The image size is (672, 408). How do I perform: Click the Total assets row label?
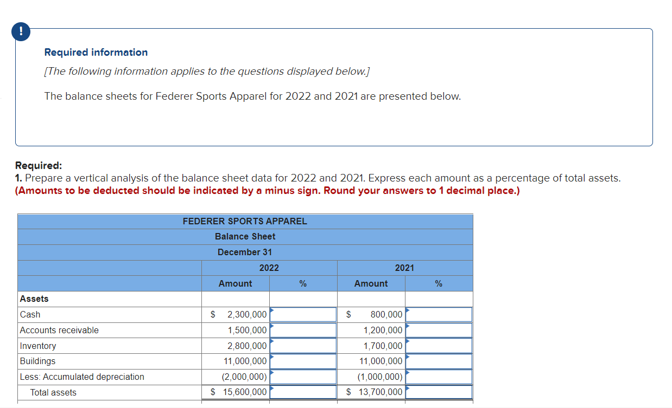[x=53, y=392]
